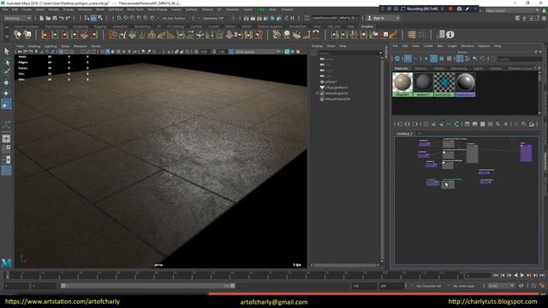This screenshot has width=548, height=308.
Task: Click the Undo arrow icon
Action: (x=61, y=18)
